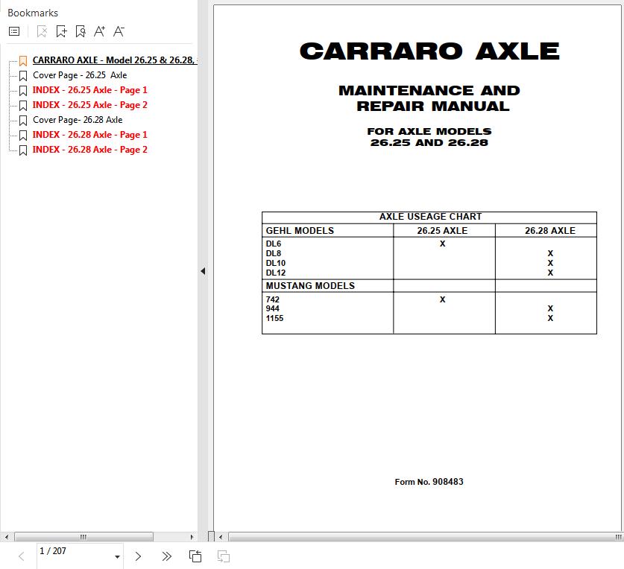The image size is (624, 569).
Task: Click the DL6 model entry
Action: (x=274, y=244)
